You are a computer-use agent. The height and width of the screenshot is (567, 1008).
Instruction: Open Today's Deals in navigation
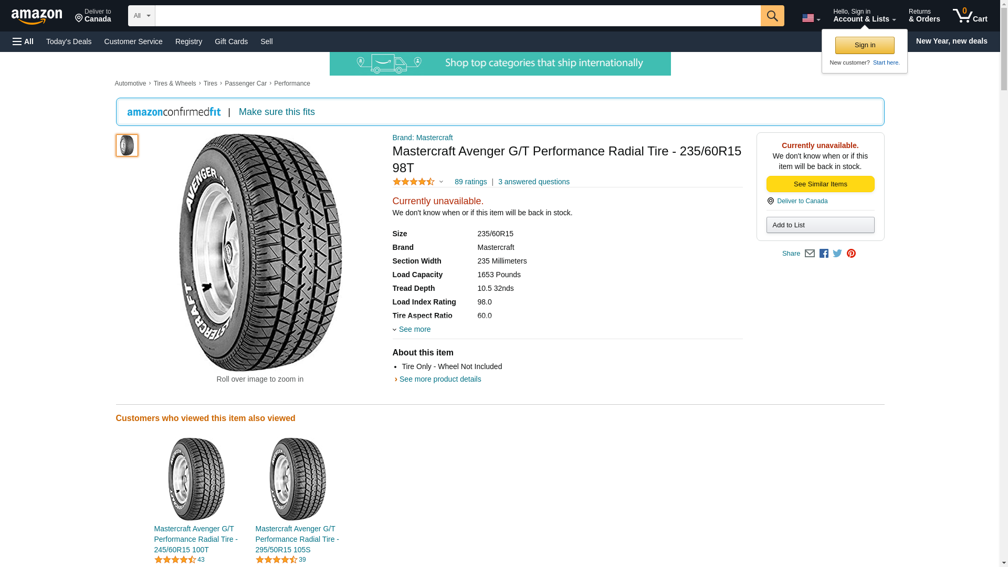click(69, 41)
